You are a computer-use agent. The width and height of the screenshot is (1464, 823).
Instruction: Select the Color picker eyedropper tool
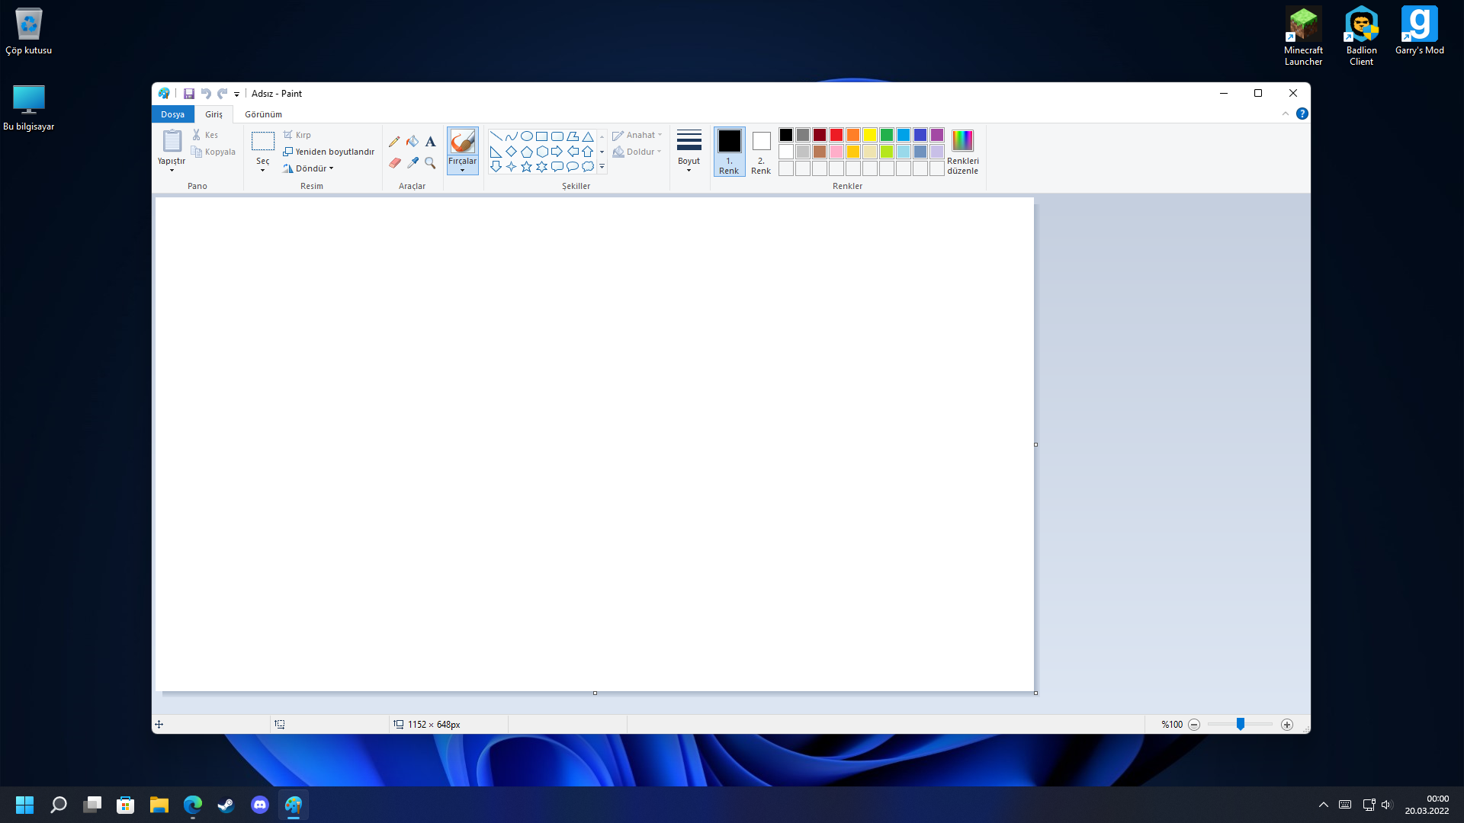click(413, 163)
